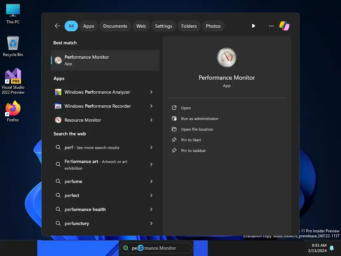The width and height of the screenshot is (341, 256).
Task: Expand Windows Performance Recorder chevron
Action: 151,106
